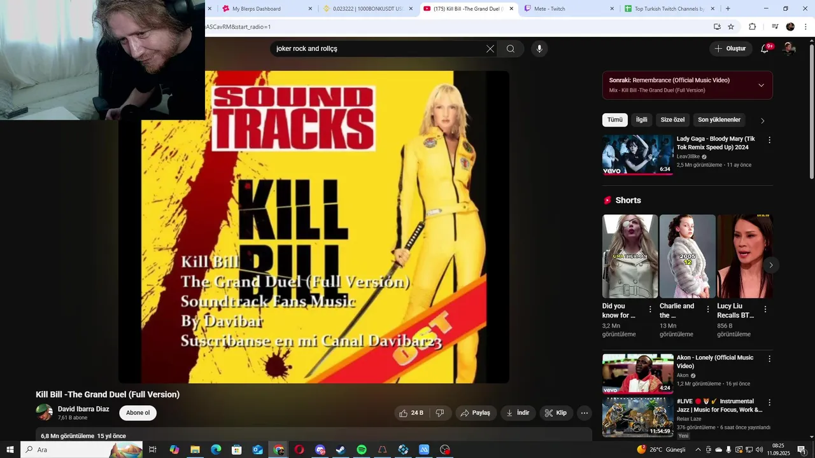The image size is (815, 458).
Task: Open Steam from the taskbar
Action: point(341,450)
